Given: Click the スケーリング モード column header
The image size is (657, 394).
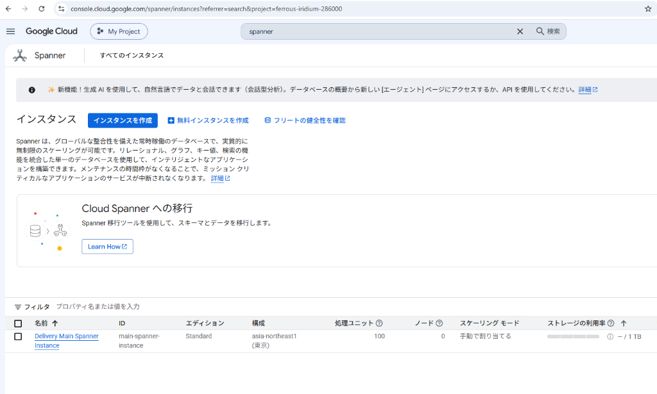Looking at the screenshot, I should click(x=490, y=324).
